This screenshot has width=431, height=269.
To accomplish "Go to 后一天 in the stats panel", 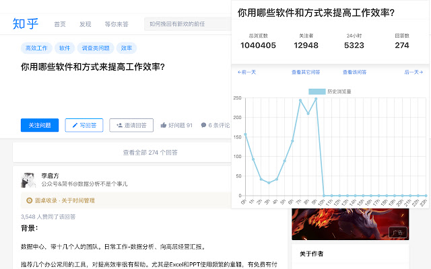I will coord(413,72).
